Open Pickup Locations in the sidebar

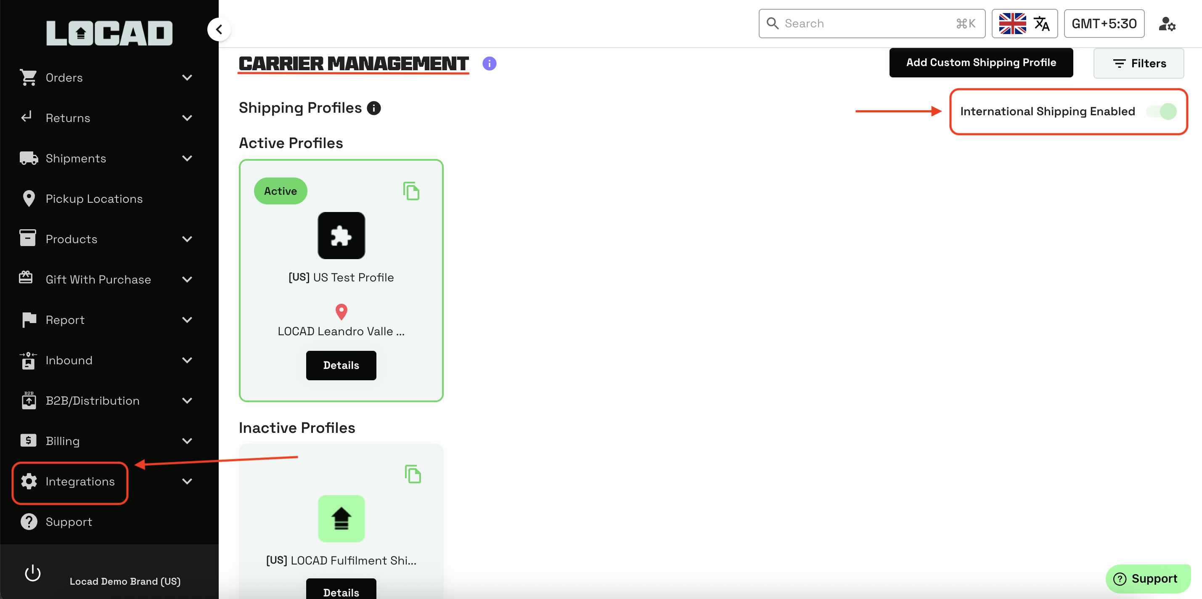coord(94,199)
